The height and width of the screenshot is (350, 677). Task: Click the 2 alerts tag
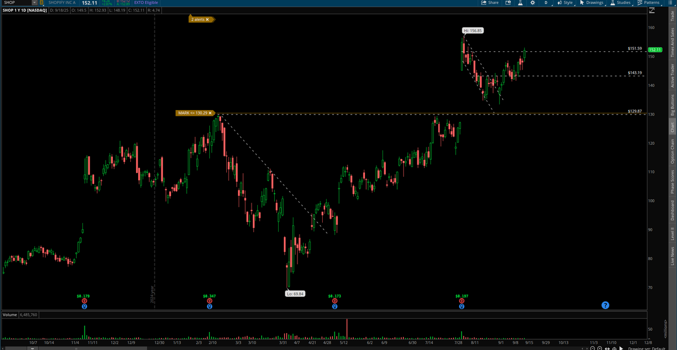[x=200, y=19]
